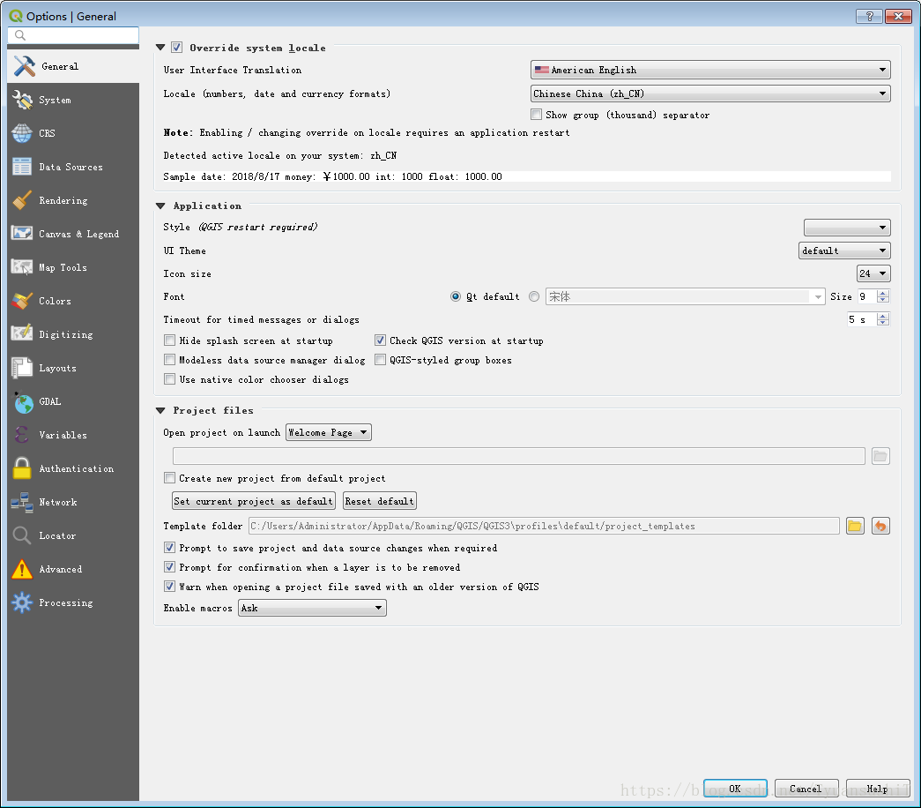Viewport: 921px width, 808px height.
Task: Open the Icon size dropdown
Action: pos(873,273)
